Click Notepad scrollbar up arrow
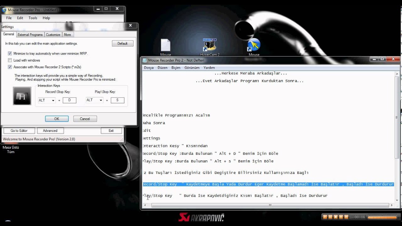The image size is (402, 226). 397,73
